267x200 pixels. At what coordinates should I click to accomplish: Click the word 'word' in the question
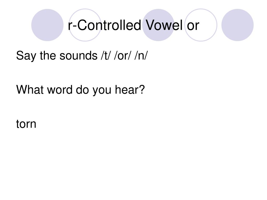(x=60, y=90)
